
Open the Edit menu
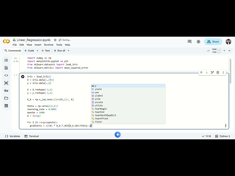click(22, 45)
